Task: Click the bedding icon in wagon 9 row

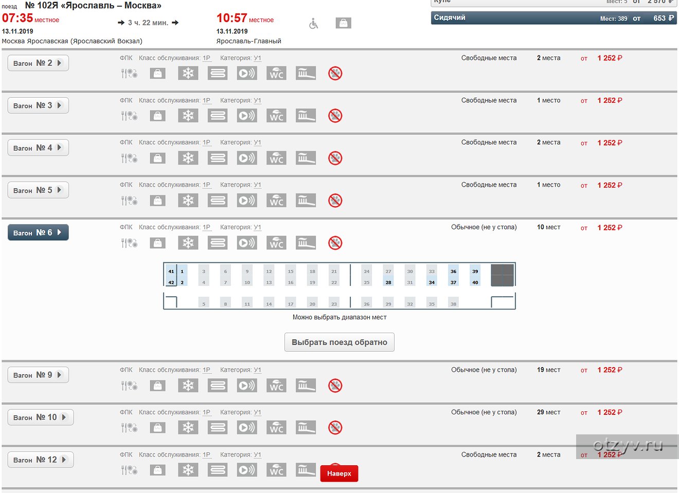Action: [218, 386]
